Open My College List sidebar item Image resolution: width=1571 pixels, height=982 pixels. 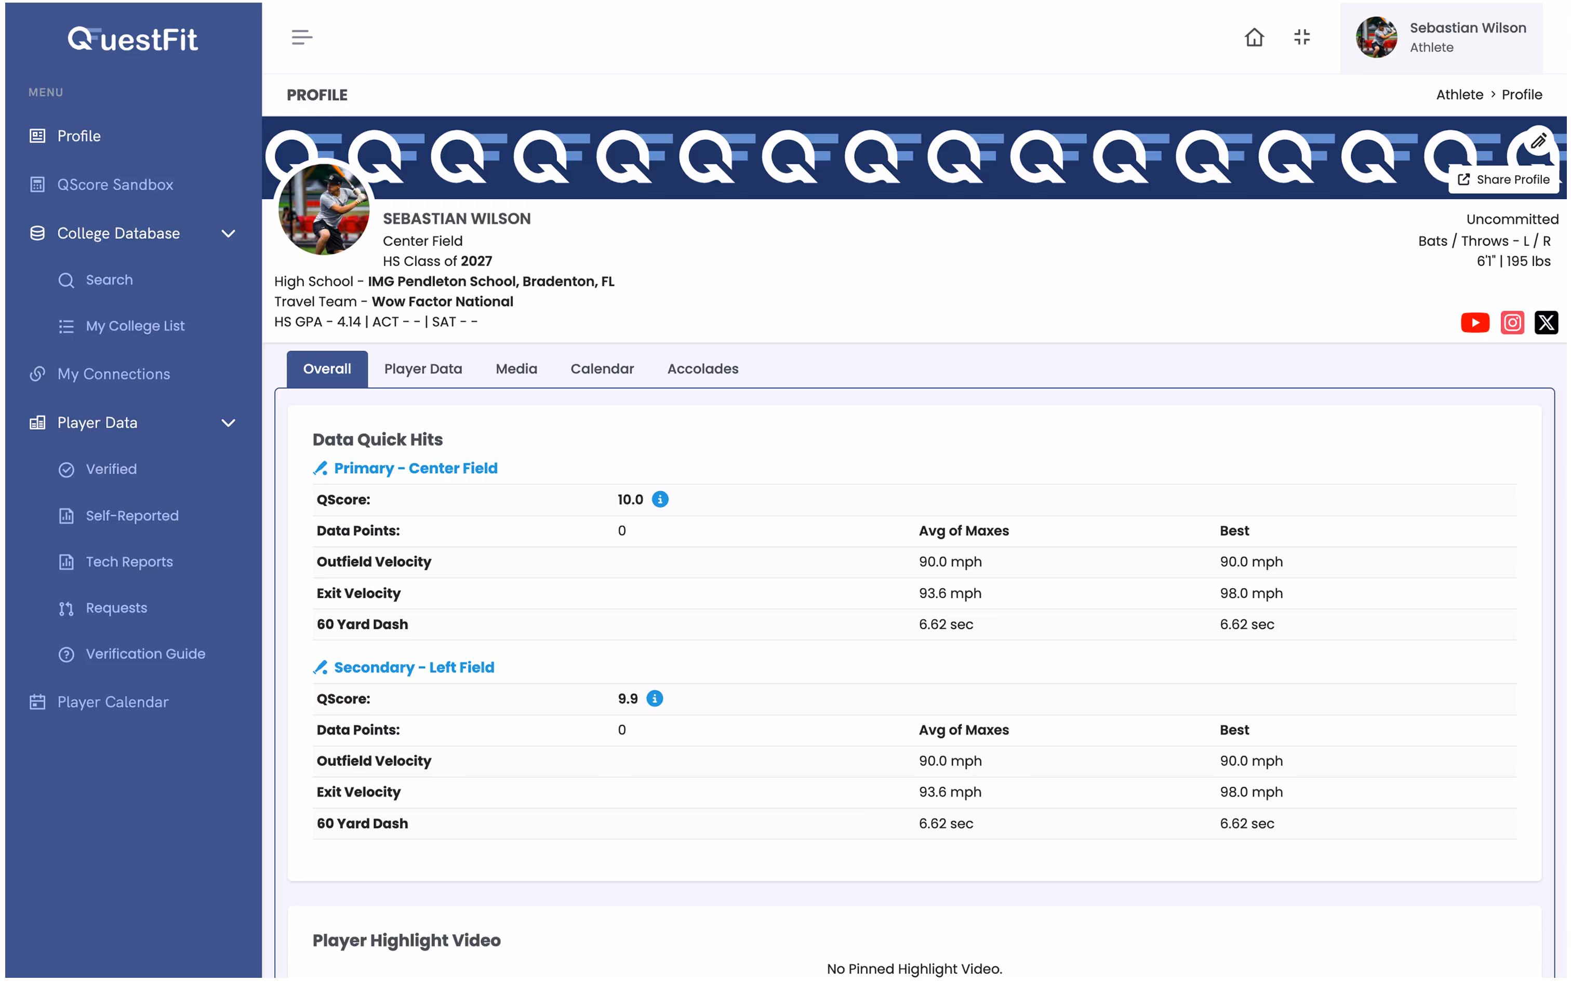135,326
